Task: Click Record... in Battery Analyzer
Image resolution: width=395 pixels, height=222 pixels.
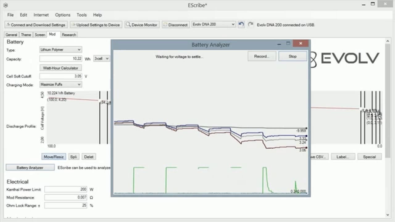Action: coord(262,56)
